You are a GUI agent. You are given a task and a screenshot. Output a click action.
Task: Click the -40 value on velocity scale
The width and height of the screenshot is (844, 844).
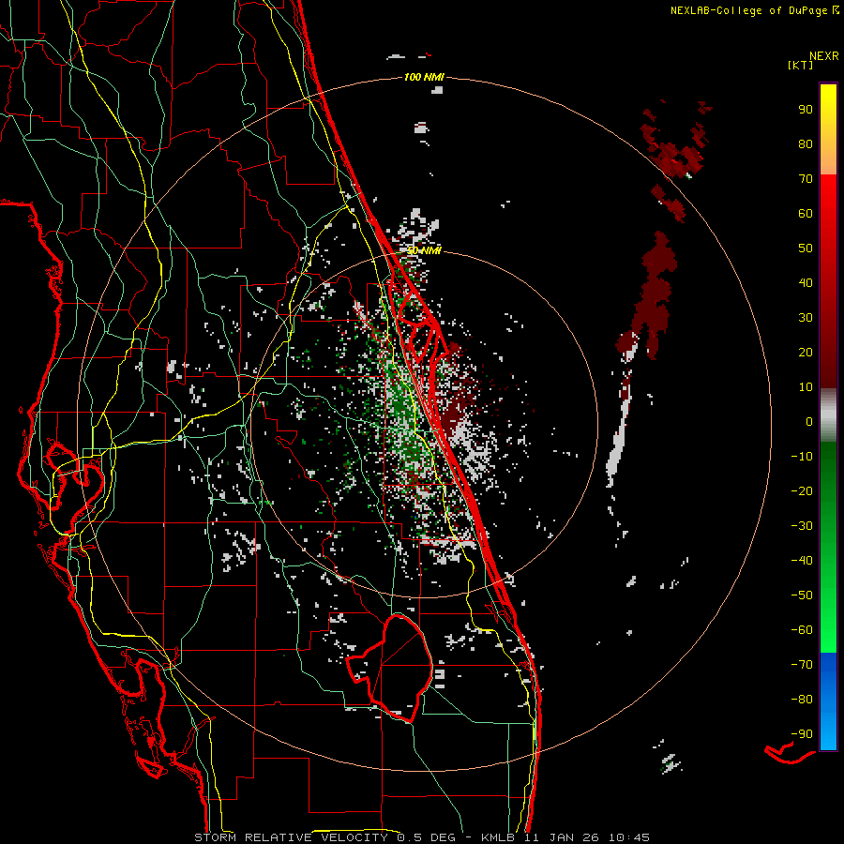click(x=802, y=561)
